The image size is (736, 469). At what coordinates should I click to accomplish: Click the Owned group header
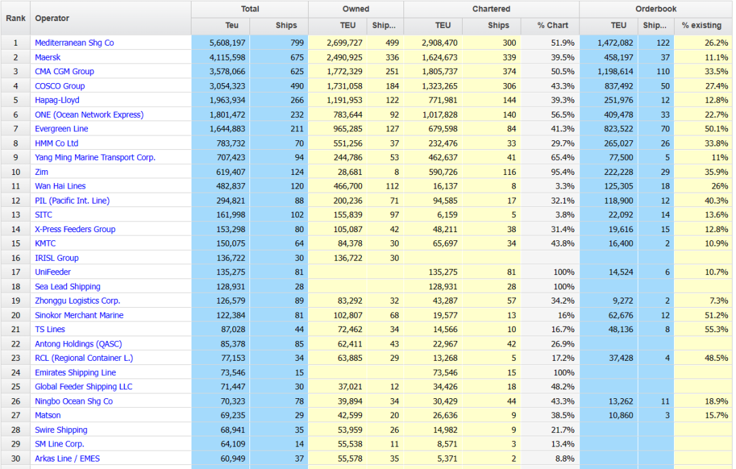click(x=356, y=9)
